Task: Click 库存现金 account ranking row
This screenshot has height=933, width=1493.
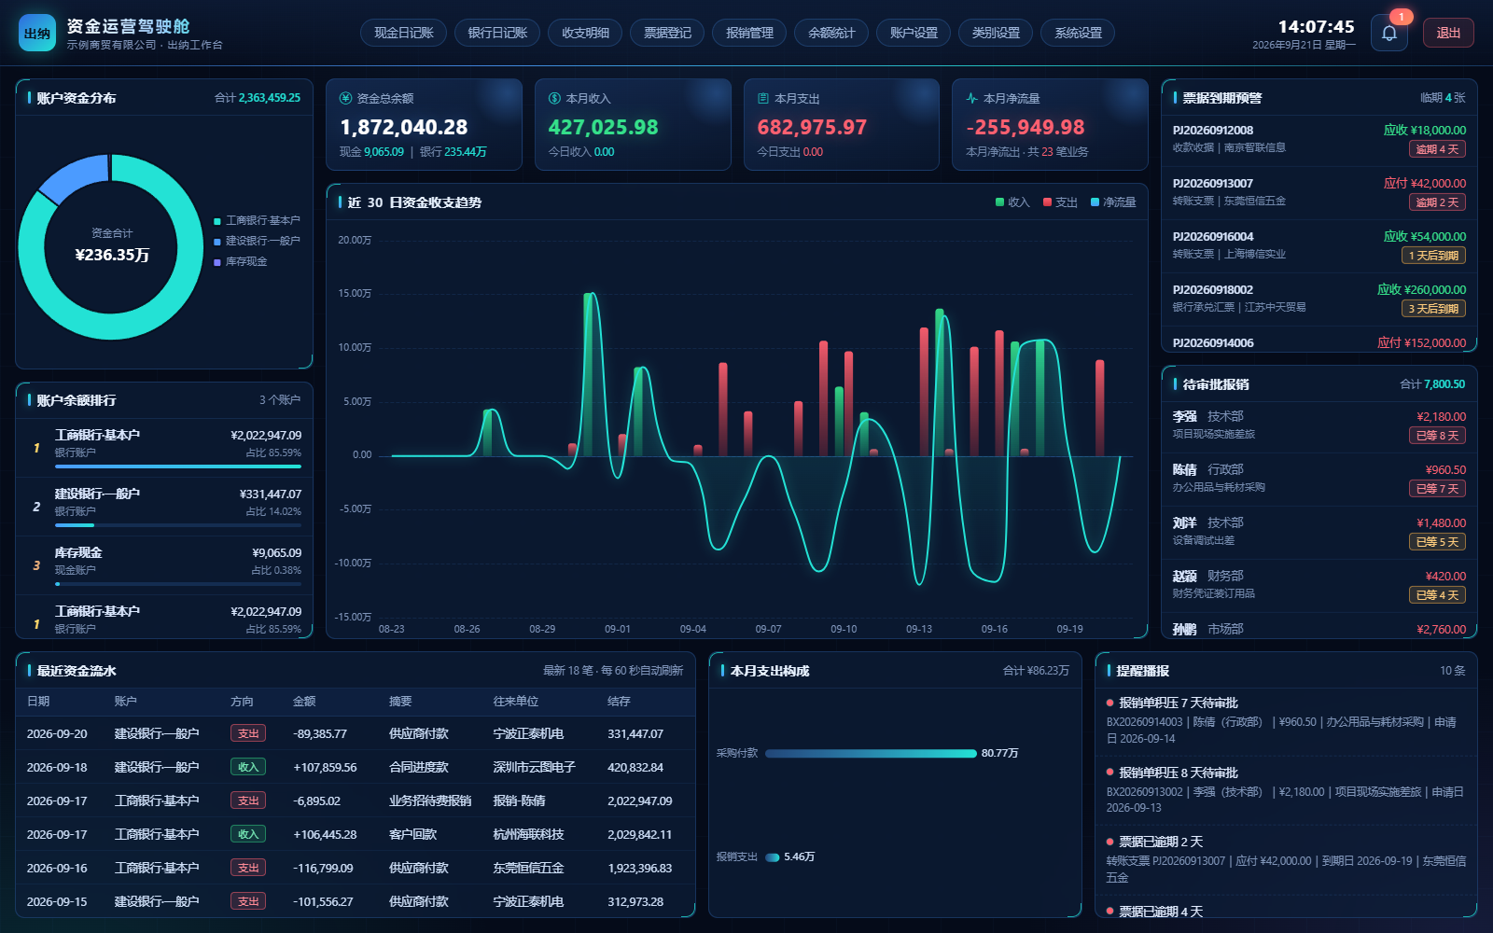Action: [164, 564]
